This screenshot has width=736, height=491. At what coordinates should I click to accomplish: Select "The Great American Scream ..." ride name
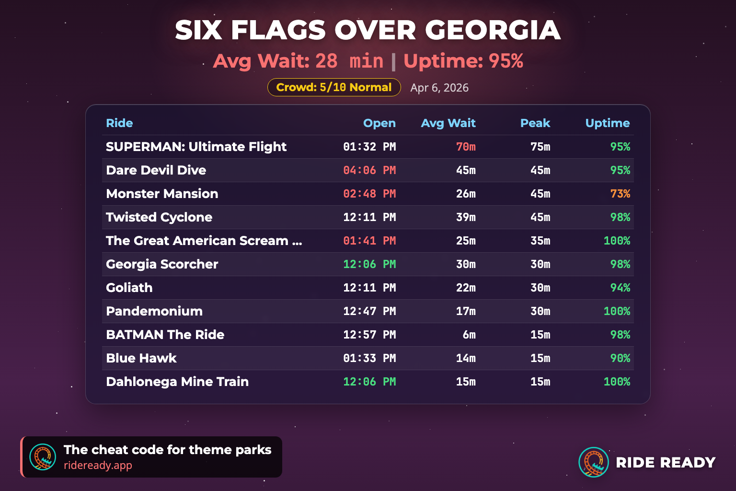204,241
